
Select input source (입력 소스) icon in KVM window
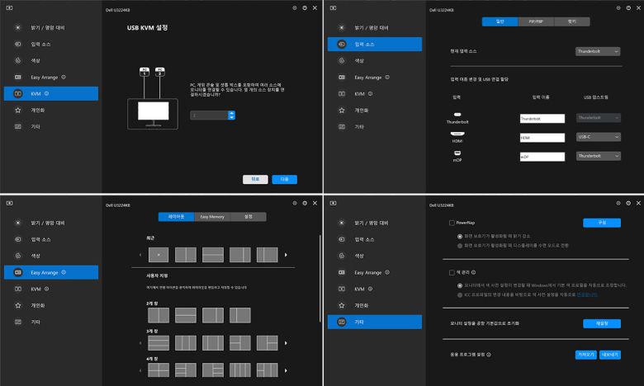point(17,44)
